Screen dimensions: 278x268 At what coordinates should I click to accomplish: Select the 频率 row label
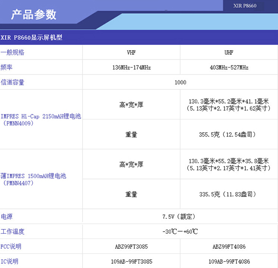[6, 68]
